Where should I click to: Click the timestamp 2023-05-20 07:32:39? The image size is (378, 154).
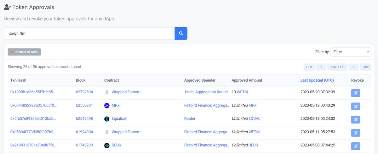318,92
